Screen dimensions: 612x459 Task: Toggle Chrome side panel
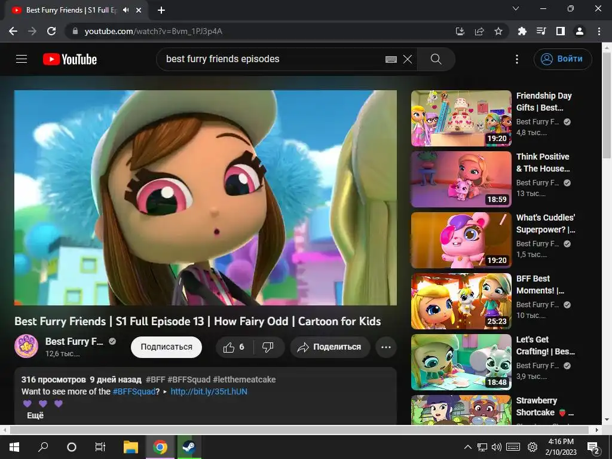(561, 31)
